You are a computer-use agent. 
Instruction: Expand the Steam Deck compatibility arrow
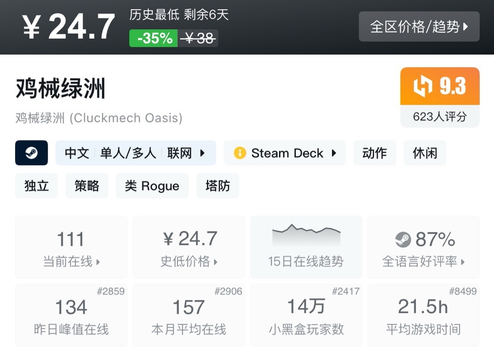coord(334,153)
